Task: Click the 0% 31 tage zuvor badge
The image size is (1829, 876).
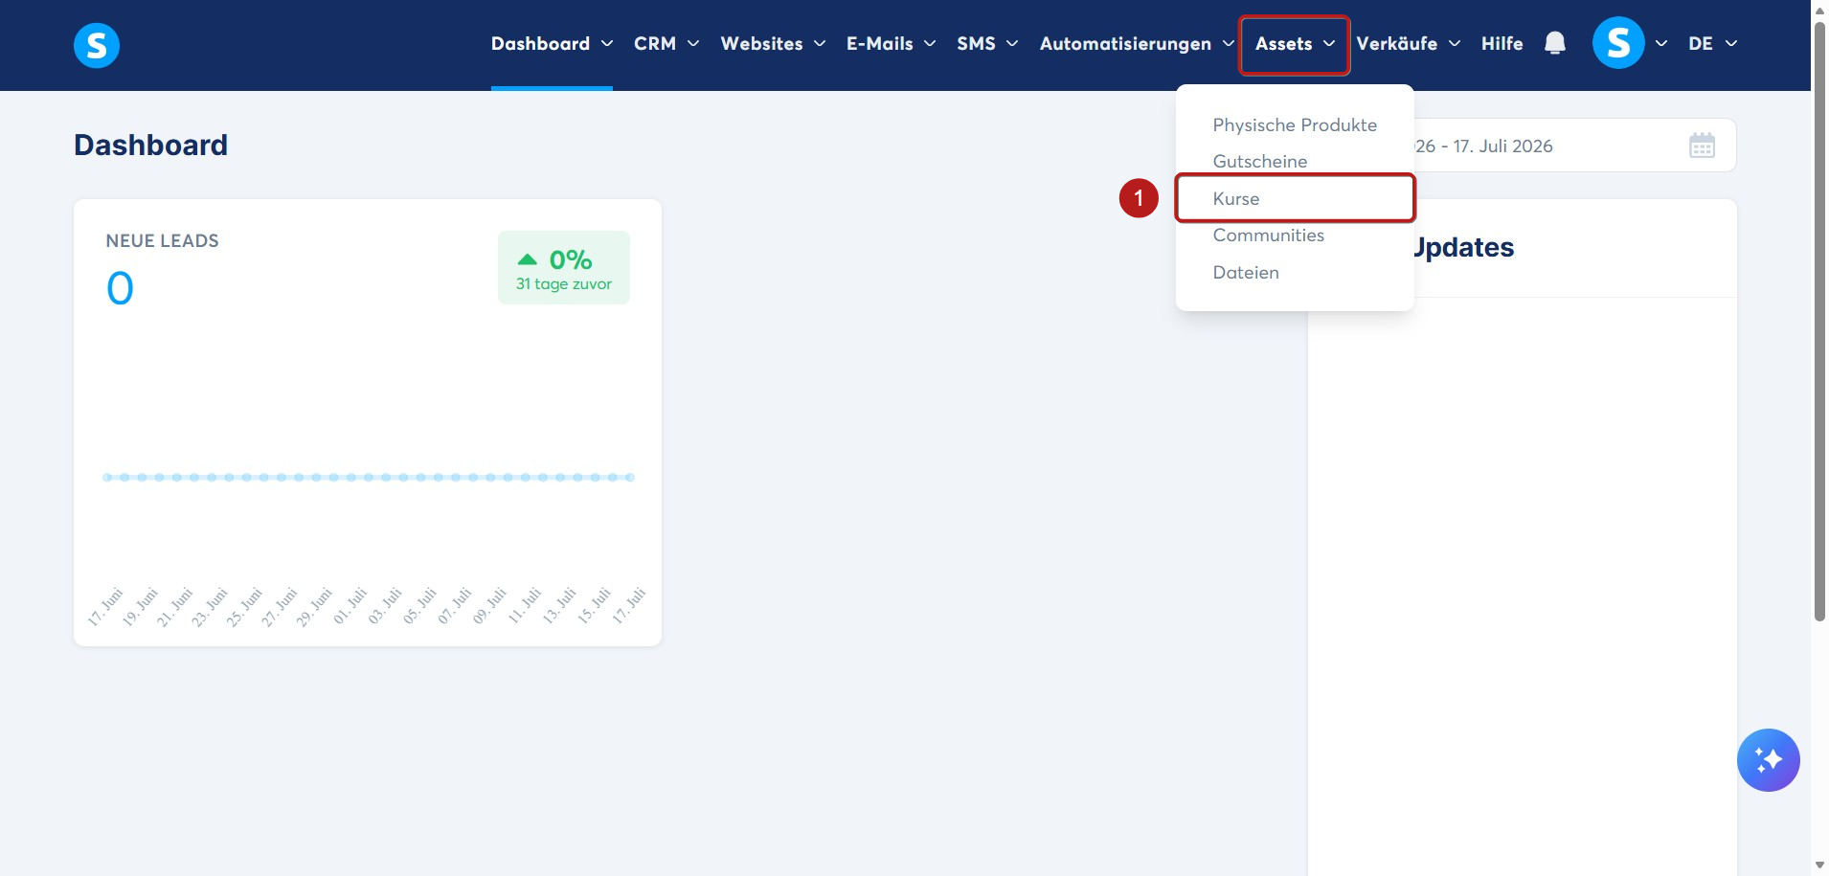Action: pos(564,267)
